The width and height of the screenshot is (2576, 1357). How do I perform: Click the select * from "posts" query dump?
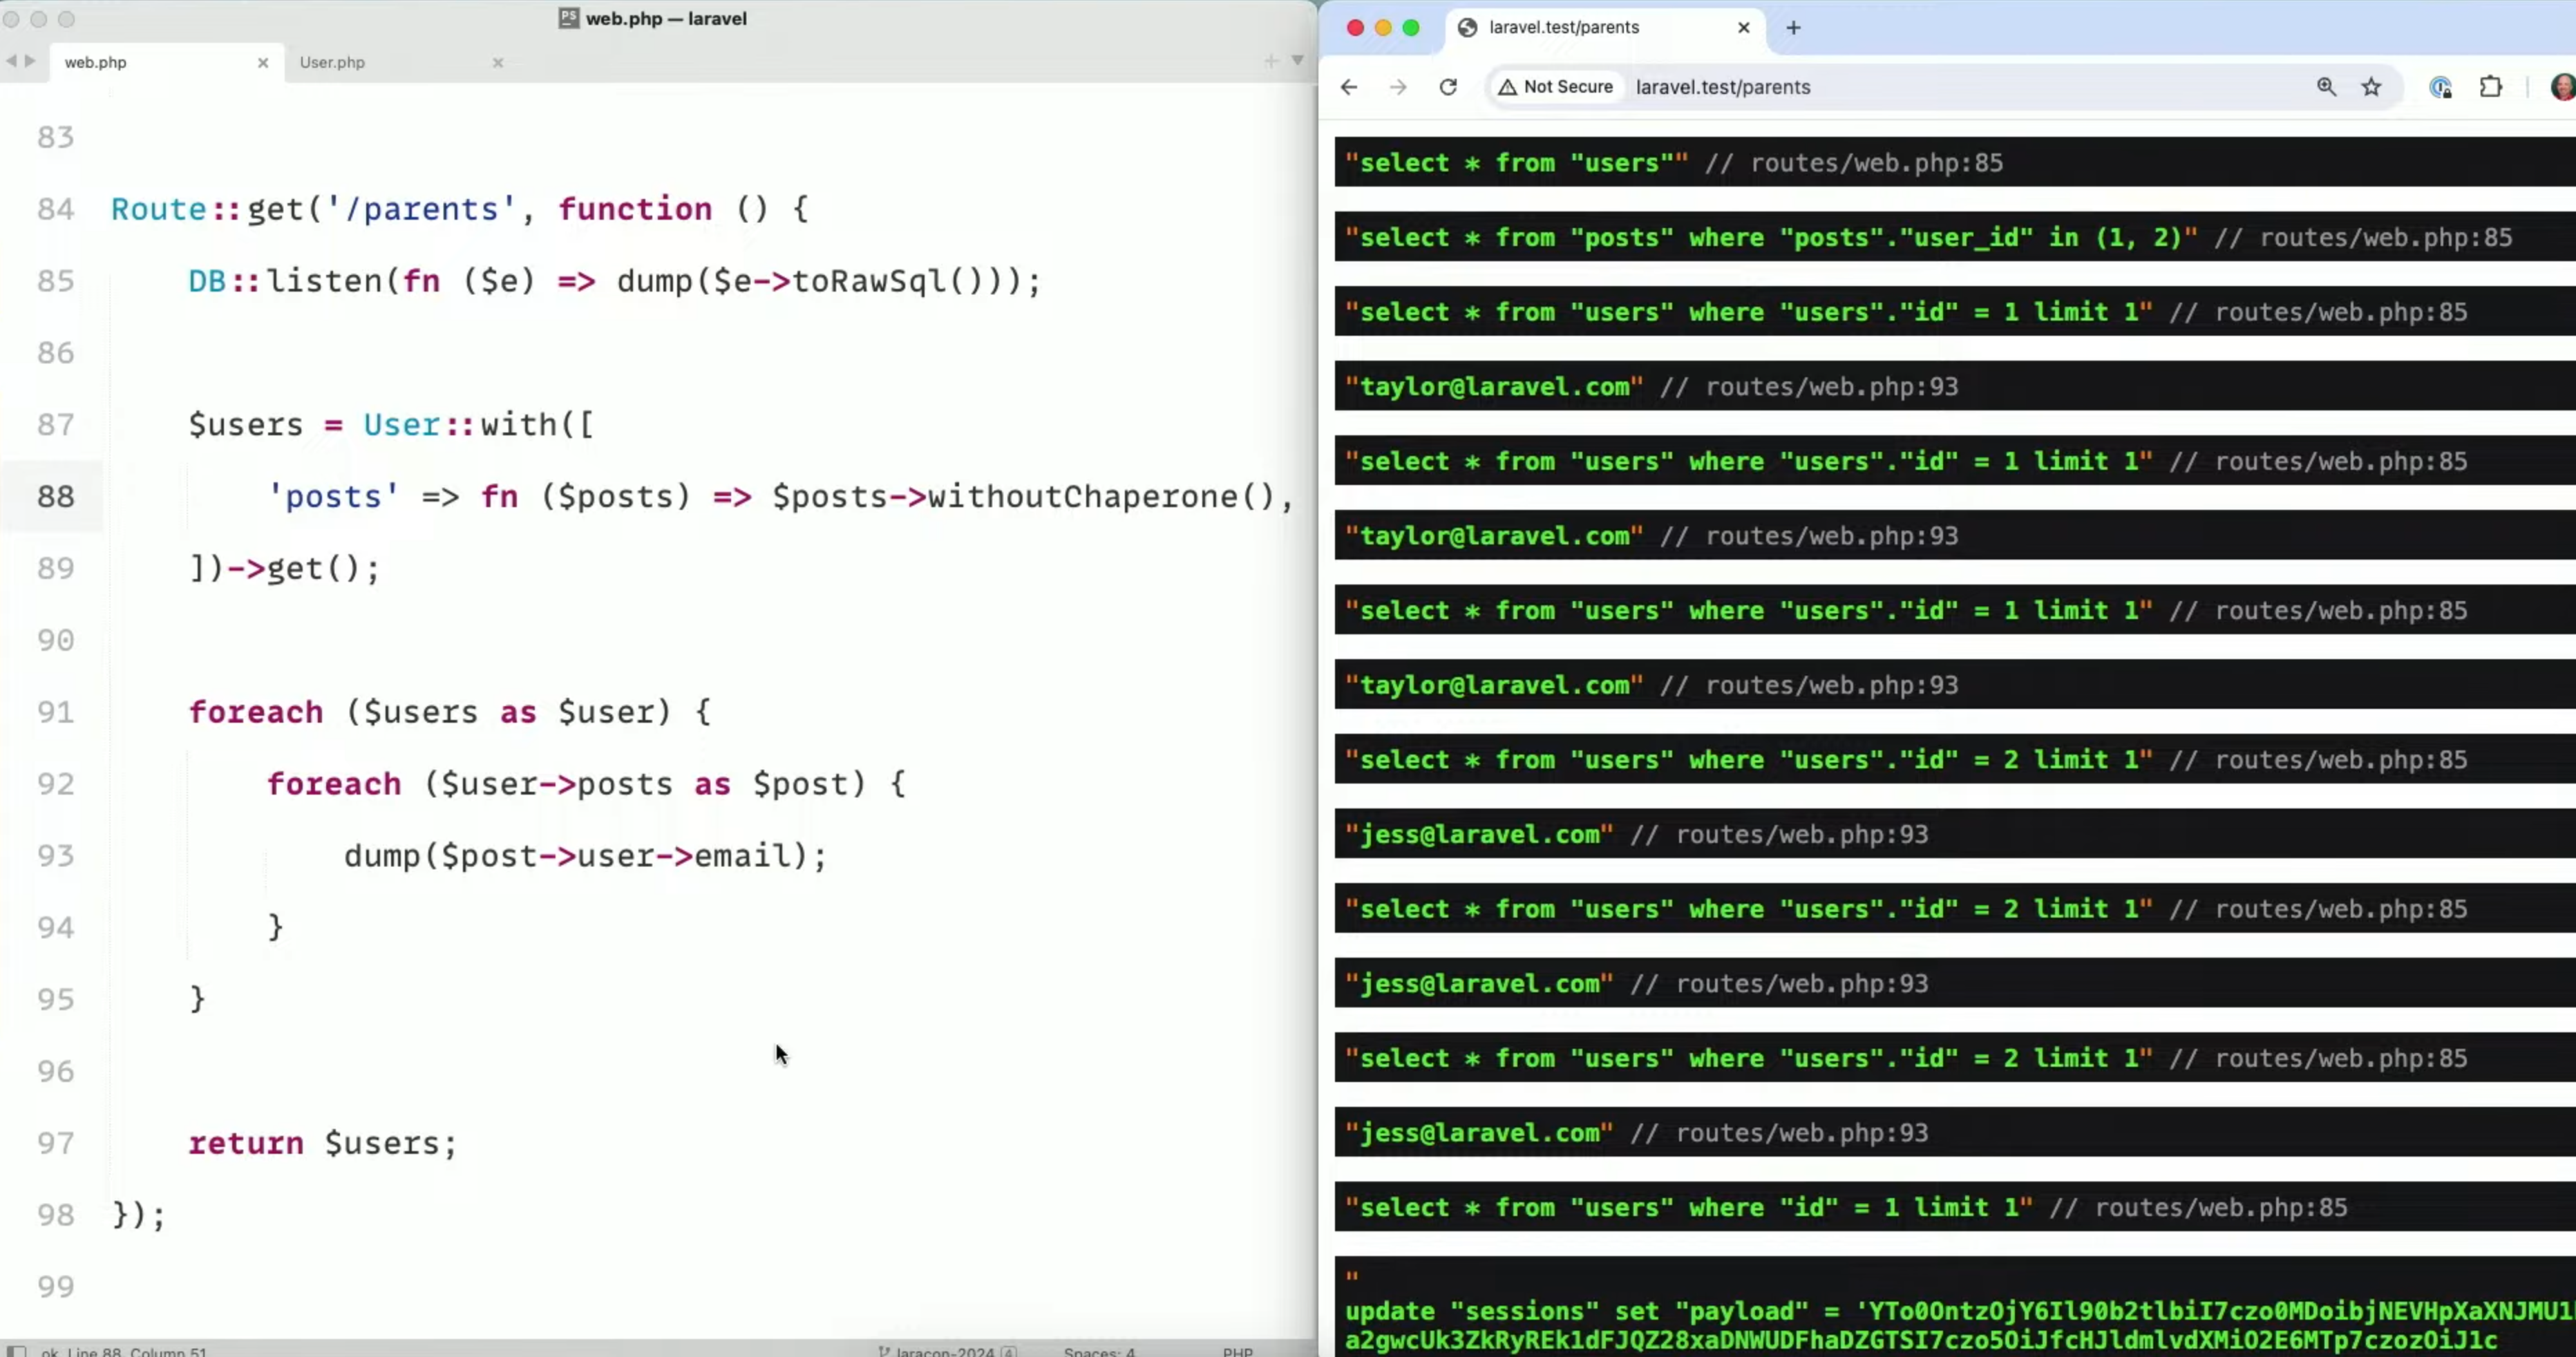[x=1954, y=237]
